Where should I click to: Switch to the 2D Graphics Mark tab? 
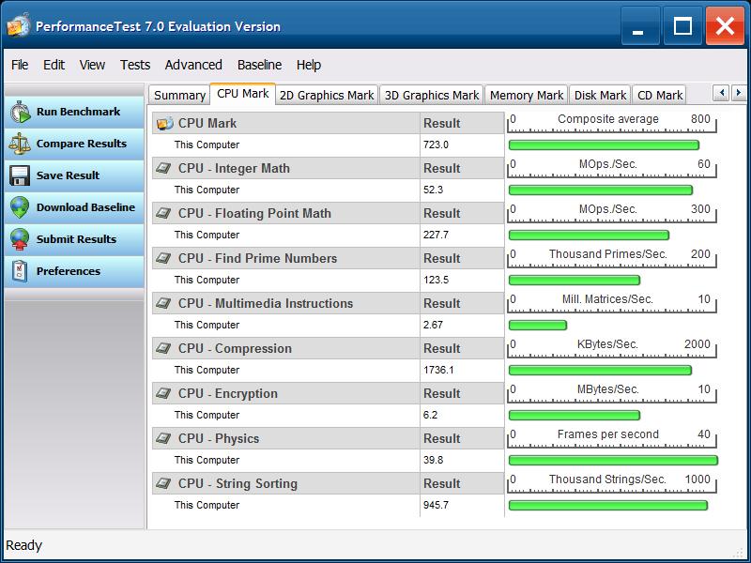pyautogui.click(x=327, y=96)
